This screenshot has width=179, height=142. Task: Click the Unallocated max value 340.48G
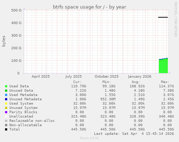pyautogui.click(x=166, y=116)
